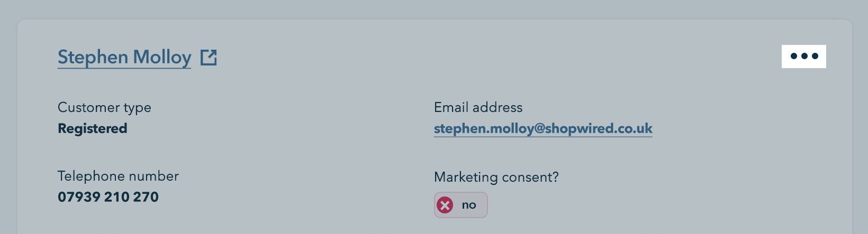The height and width of the screenshot is (234, 868).
Task: Click the Customer type field label
Action: point(104,107)
